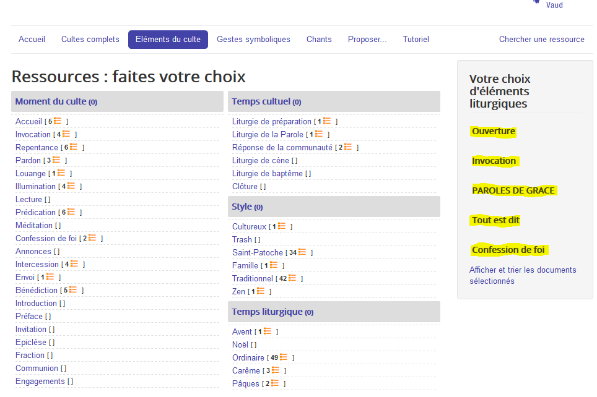Click the list icon beside Prédication
This screenshot has width=597, height=397.
[x=71, y=212]
